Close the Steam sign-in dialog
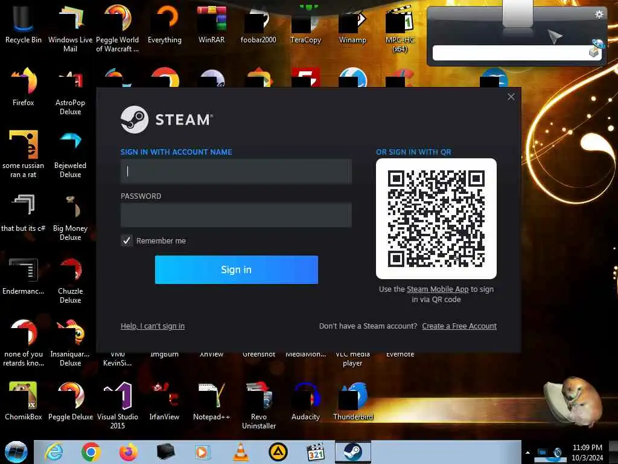 pyautogui.click(x=511, y=97)
